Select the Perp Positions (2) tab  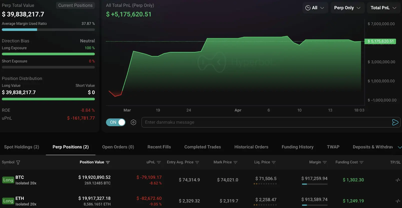click(x=71, y=147)
